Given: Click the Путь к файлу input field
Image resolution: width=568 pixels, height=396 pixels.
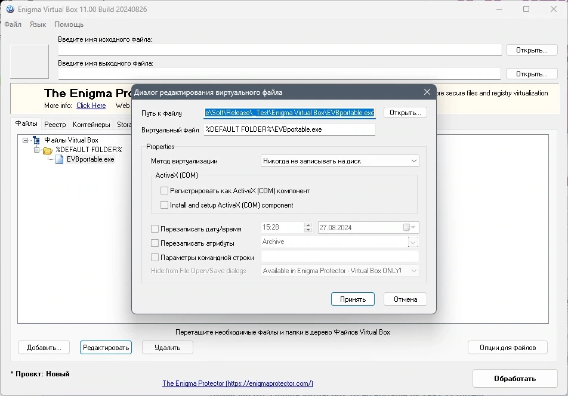Looking at the screenshot, I should 289,113.
